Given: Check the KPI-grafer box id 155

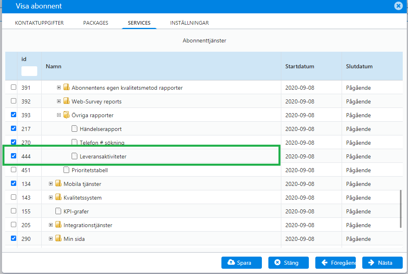Looking at the screenshot, I should pyautogui.click(x=13, y=211).
